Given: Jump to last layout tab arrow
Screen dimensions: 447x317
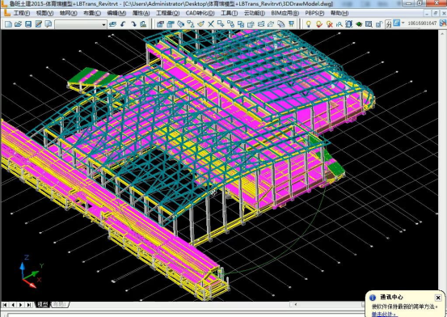Looking at the screenshot, I should pyautogui.click(x=29, y=305).
